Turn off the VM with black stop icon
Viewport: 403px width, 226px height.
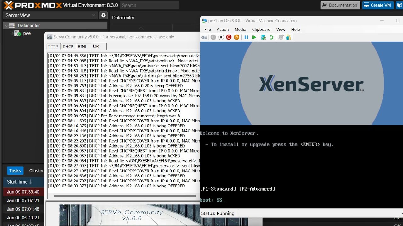point(221,37)
